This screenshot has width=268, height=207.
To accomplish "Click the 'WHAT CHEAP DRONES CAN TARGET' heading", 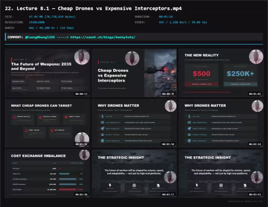I will coord(41,105).
